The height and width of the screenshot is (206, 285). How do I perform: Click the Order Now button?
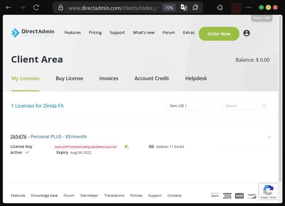[x=219, y=34]
